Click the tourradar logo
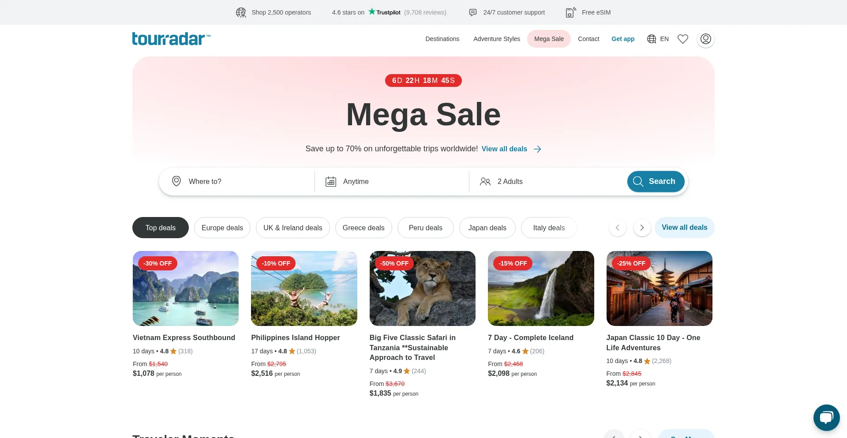This screenshot has height=438, width=847. tap(171, 39)
